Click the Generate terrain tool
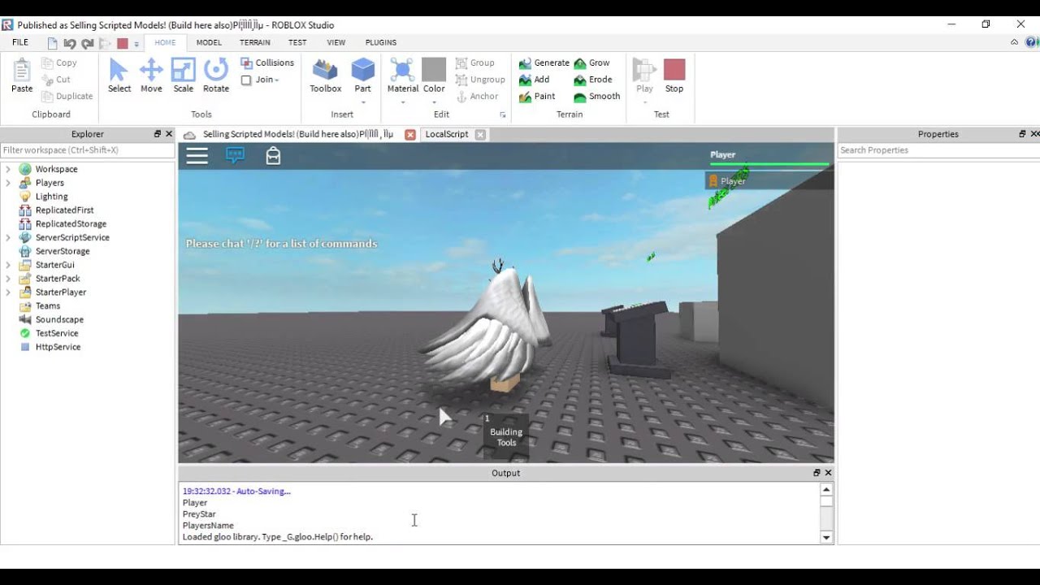Image resolution: width=1040 pixels, height=585 pixels. [544, 63]
